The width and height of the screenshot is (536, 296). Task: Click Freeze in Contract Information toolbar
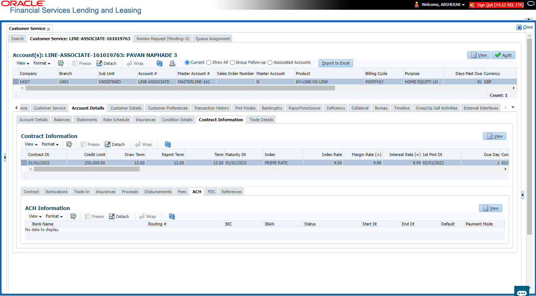(90, 144)
